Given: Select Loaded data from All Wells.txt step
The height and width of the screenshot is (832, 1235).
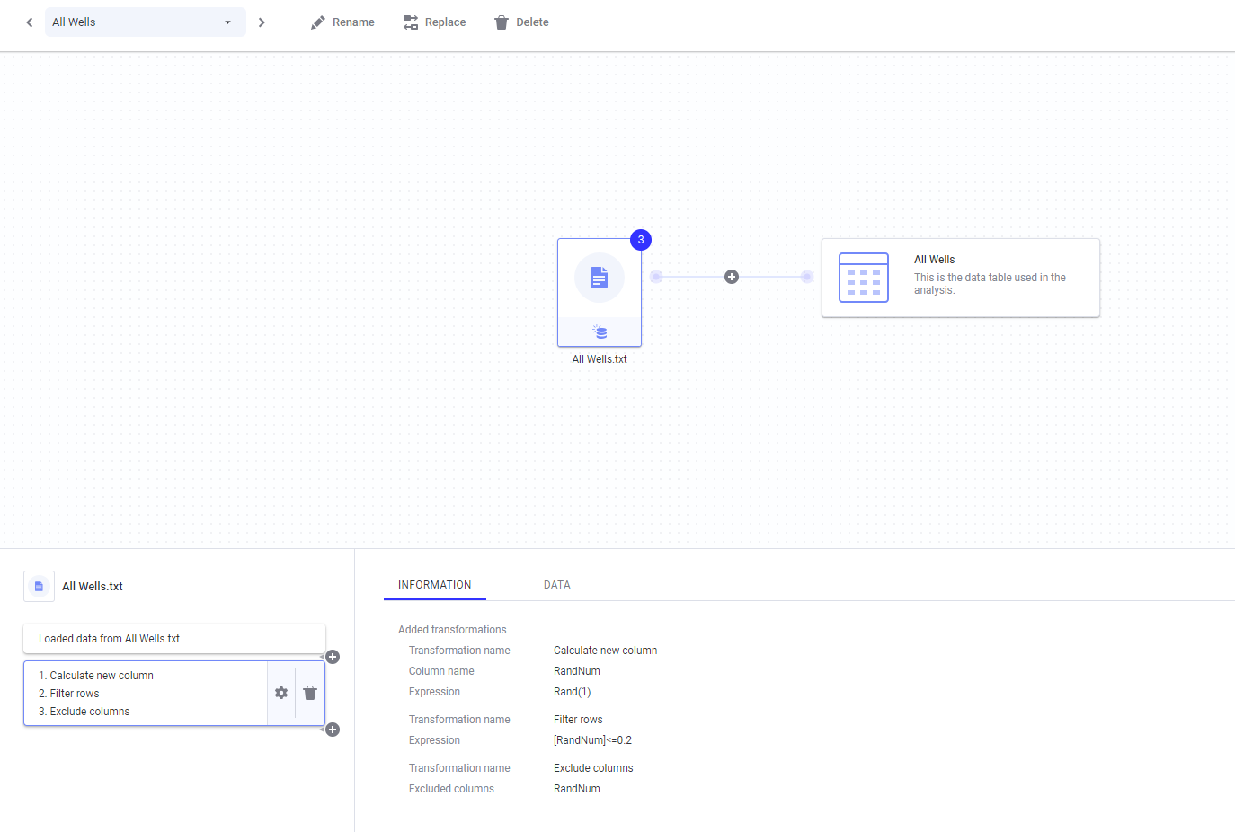Looking at the screenshot, I should (173, 639).
